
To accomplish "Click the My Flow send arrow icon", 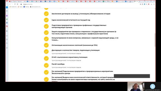I will [x=147, y=4].
